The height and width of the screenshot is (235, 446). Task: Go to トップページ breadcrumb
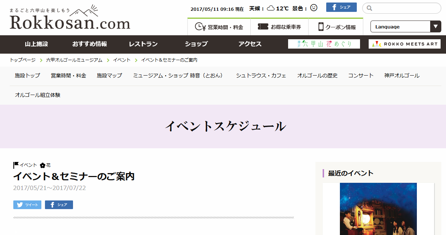click(x=23, y=60)
